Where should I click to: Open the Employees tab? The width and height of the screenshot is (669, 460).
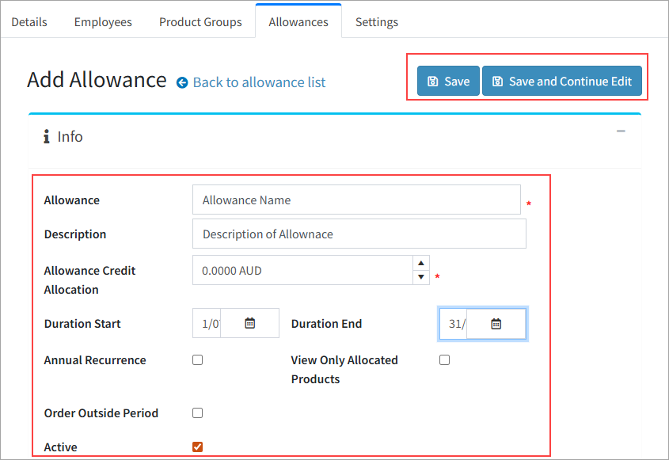[x=103, y=21]
